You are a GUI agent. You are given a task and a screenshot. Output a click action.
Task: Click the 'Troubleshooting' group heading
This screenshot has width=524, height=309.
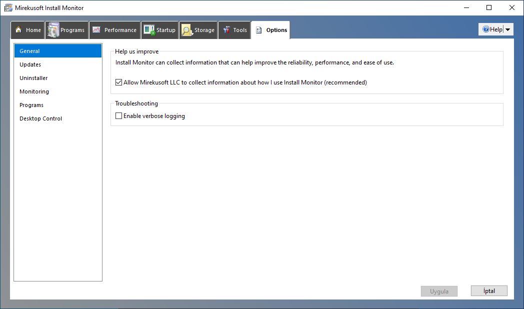tap(136, 103)
